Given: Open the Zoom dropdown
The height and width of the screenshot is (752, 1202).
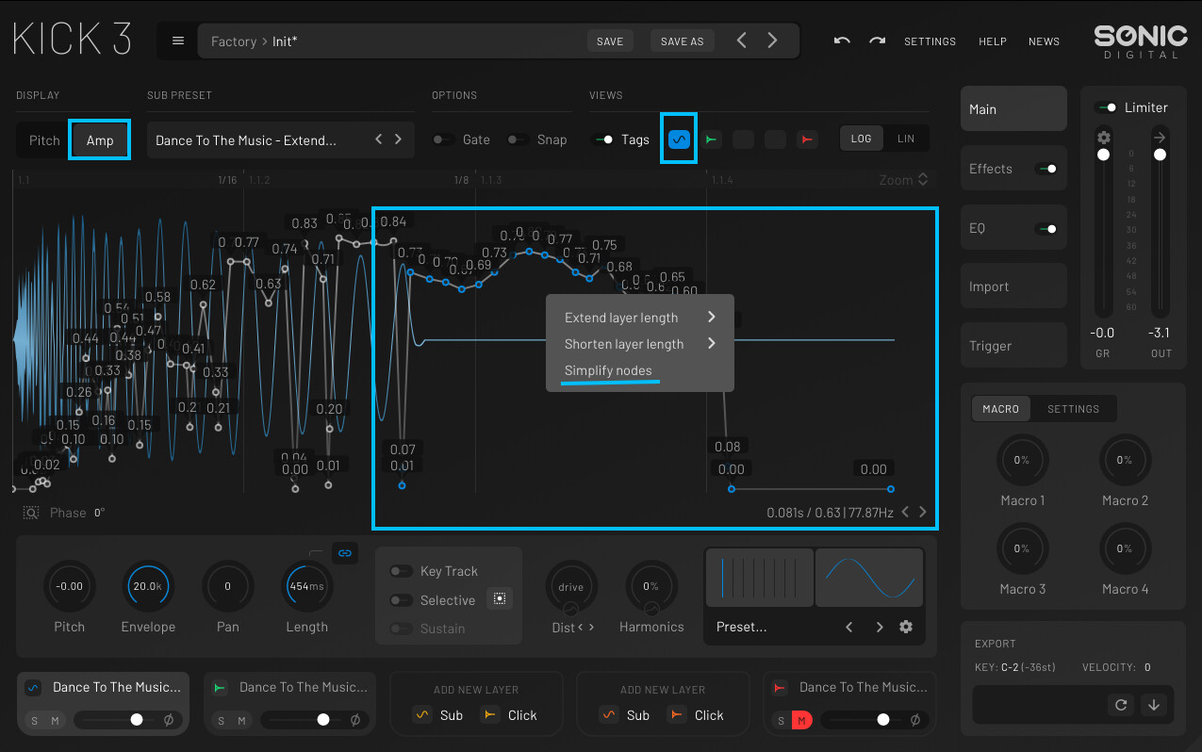Looking at the screenshot, I should [x=903, y=179].
